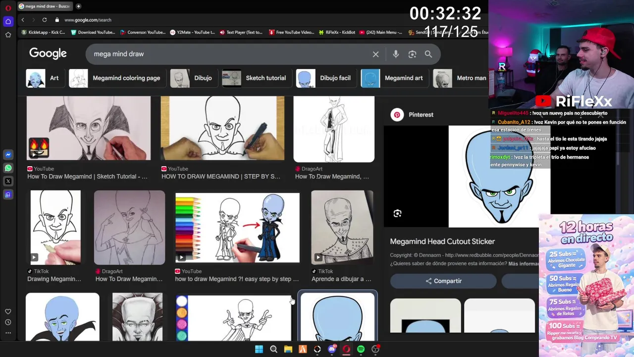Go back to the previous page
The image size is (634, 357).
coord(23,20)
